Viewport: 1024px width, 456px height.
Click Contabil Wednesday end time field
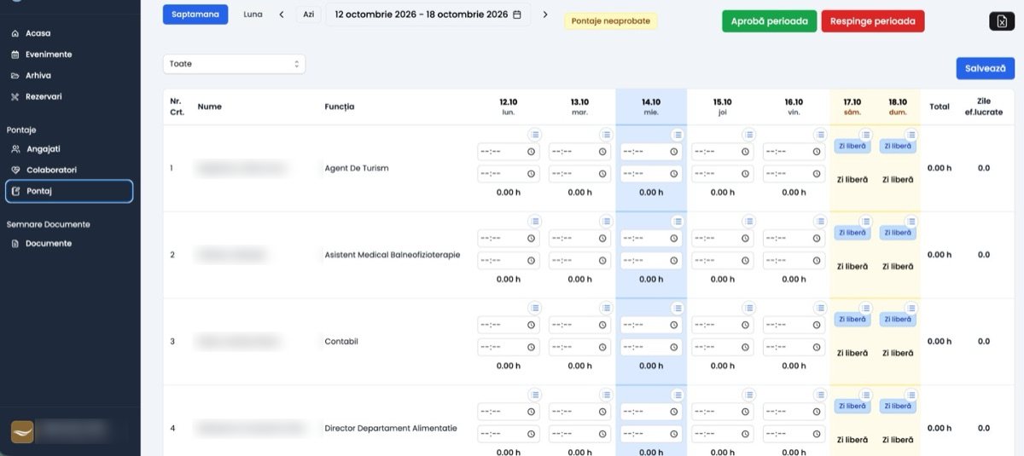tap(651, 347)
